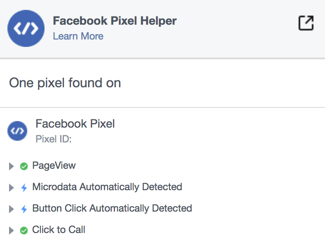325x247 pixels.
Task: Select the PageView event label
Action: coord(54,166)
